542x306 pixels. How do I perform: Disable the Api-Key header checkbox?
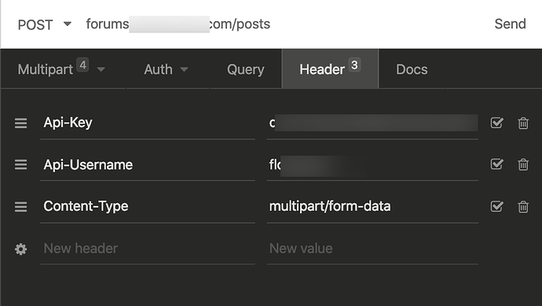496,123
